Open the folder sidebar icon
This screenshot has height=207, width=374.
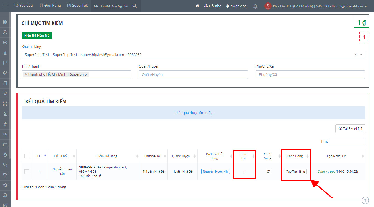tap(5, 144)
